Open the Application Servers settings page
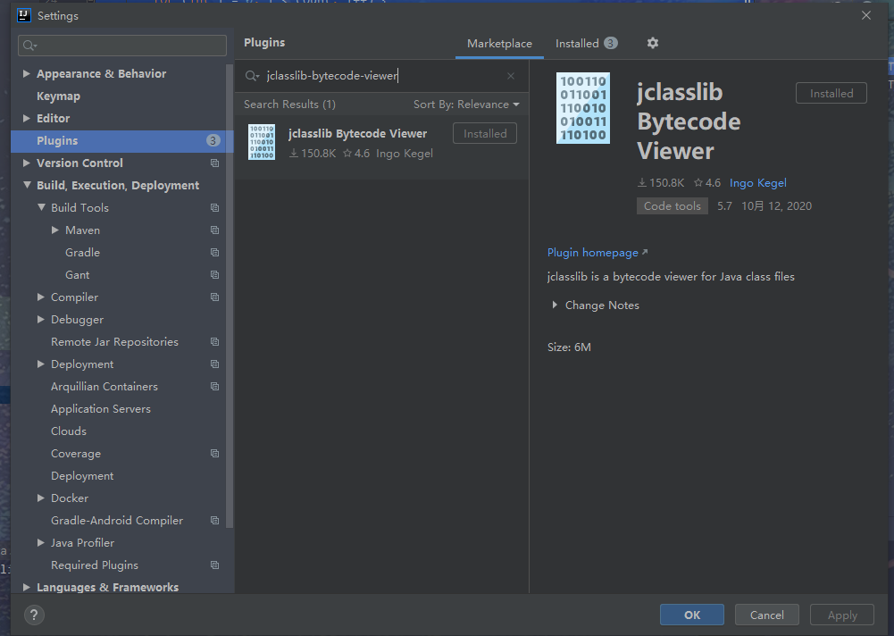 [101, 409]
